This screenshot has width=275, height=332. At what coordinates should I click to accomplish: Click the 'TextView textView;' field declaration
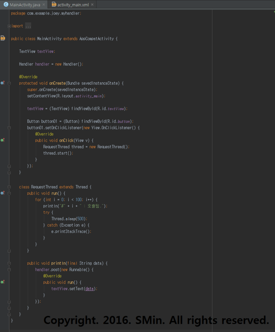coord(37,52)
